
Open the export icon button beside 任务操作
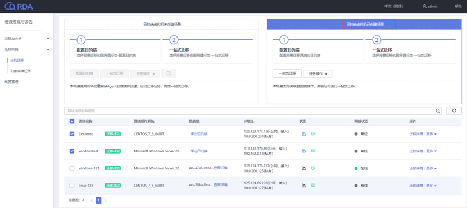point(169,73)
